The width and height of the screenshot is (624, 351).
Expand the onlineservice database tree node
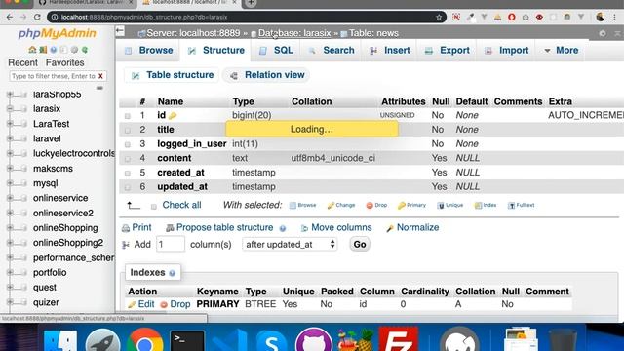[x=10, y=198]
